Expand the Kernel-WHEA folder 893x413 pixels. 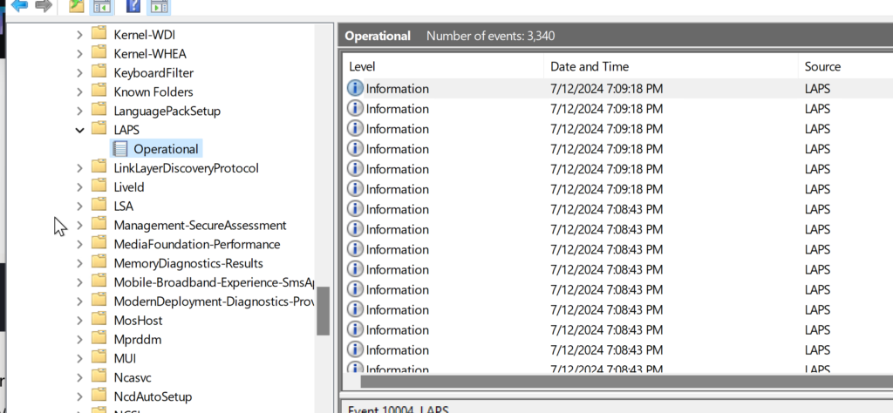pos(79,54)
